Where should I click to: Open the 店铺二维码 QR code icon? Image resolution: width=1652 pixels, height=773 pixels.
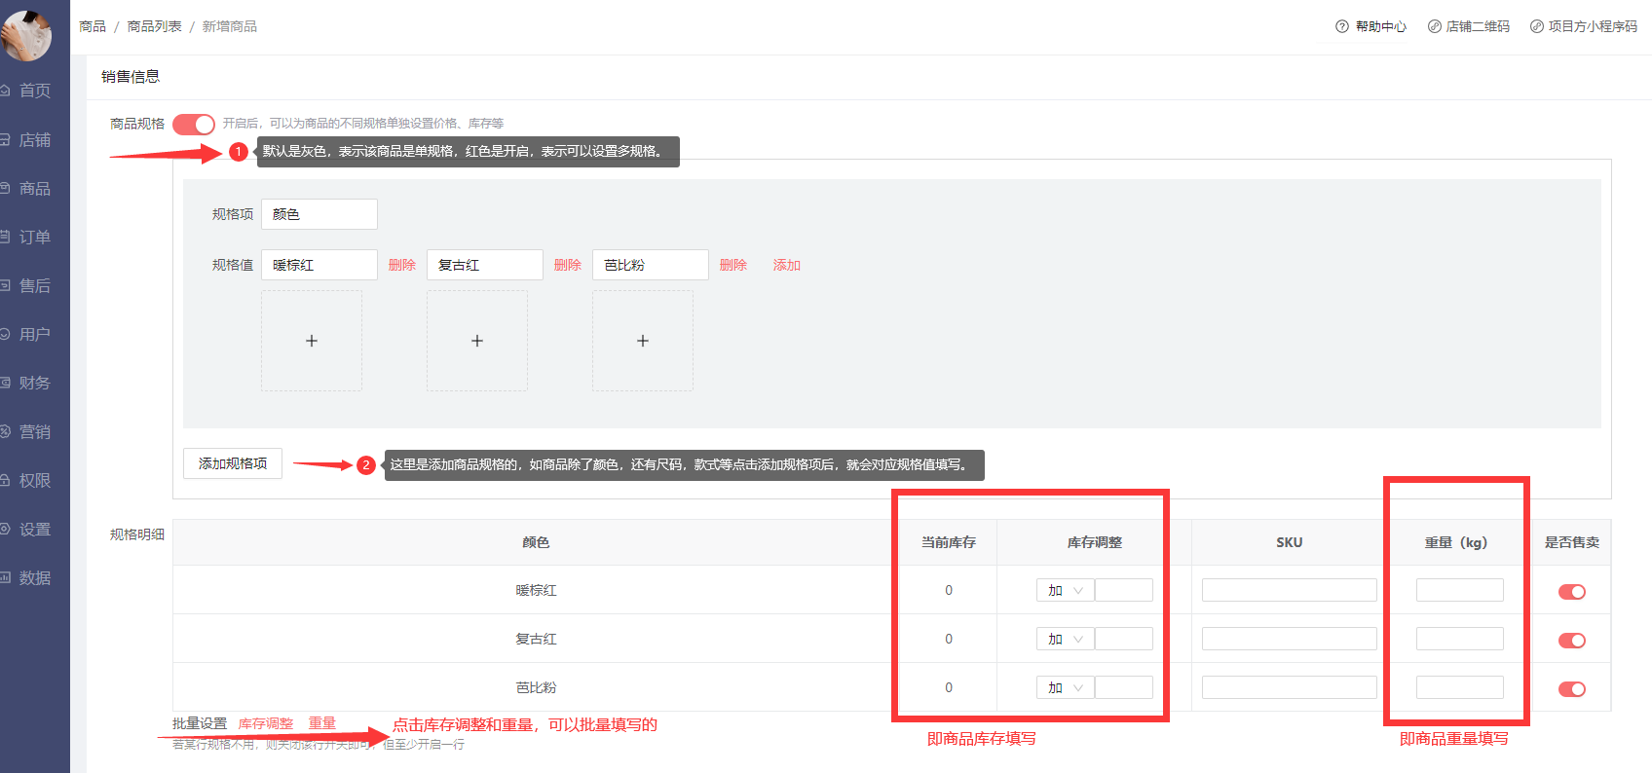click(x=1434, y=26)
